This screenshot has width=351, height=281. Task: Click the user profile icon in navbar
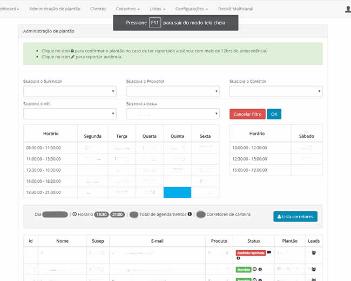[x=348, y=9]
